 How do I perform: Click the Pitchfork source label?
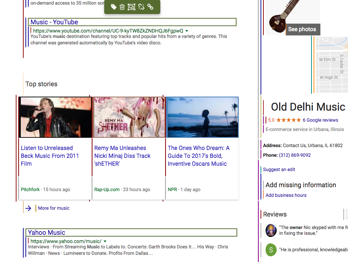[x=30, y=189]
